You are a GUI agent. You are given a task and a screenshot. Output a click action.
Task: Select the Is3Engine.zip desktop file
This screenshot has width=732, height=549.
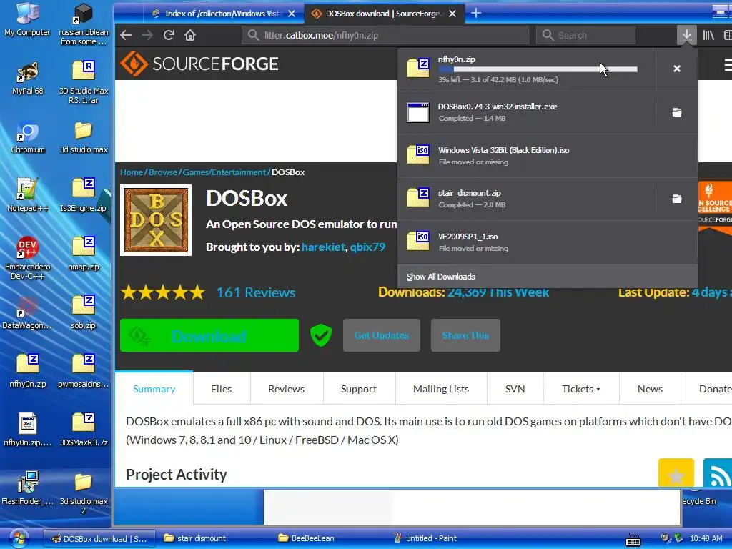[x=84, y=195]
